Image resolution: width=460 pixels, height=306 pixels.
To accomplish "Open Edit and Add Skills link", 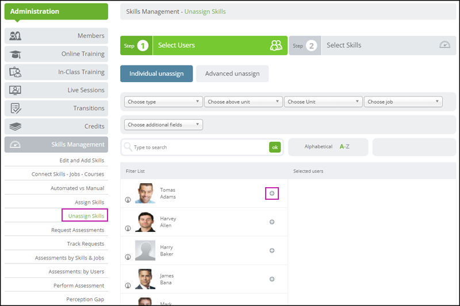I will 82,161.
